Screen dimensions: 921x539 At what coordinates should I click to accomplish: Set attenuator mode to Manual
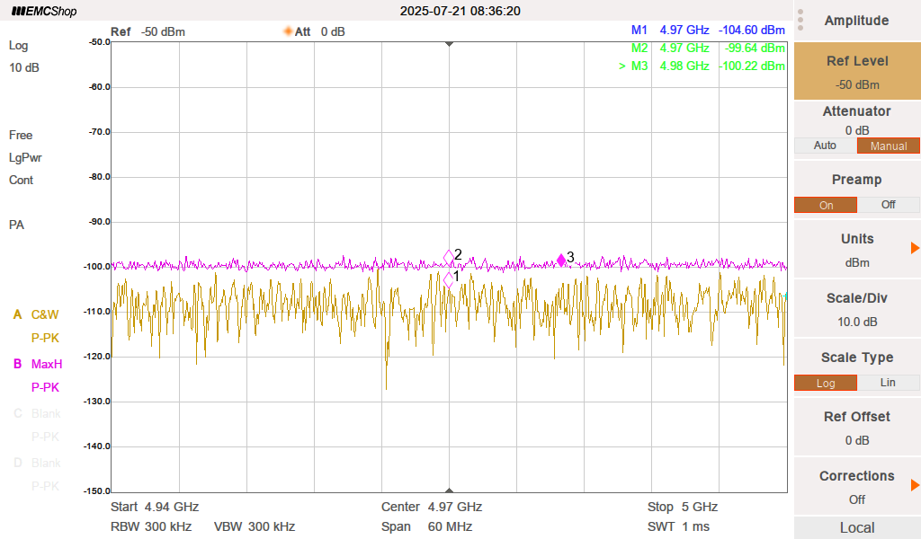(889, 146)
